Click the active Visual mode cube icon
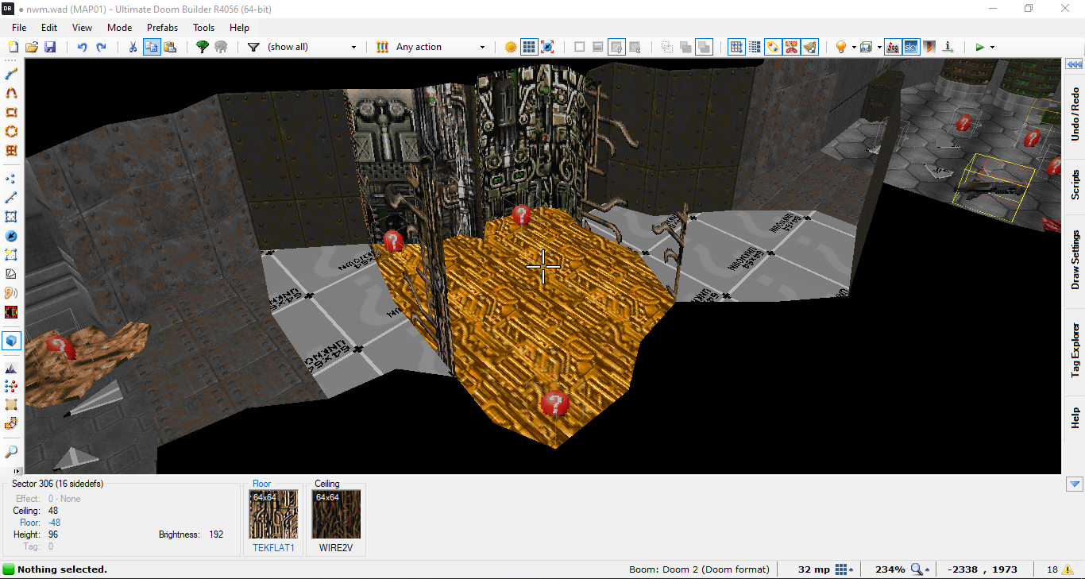Image resolution: width=1085 pixels, height=579 pixels. coord(11,341)
